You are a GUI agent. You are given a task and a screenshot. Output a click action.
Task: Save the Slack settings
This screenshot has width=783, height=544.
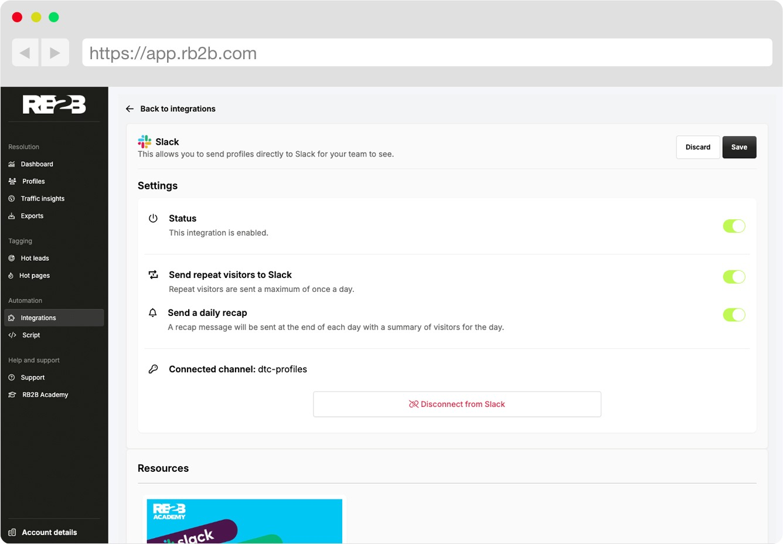tap(739, 147)
